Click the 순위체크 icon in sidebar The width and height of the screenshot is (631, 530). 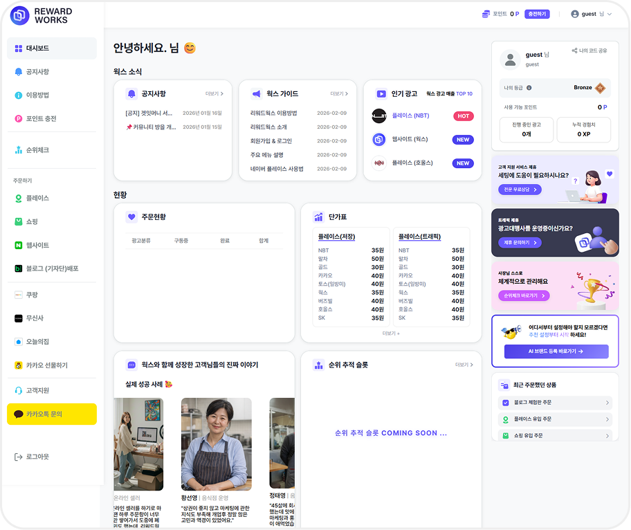point(19,150)
